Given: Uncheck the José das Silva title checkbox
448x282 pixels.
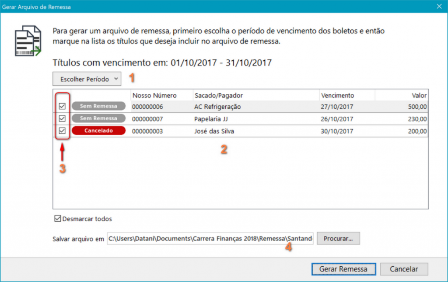Looking at the screenshot, I should [62, 131].
